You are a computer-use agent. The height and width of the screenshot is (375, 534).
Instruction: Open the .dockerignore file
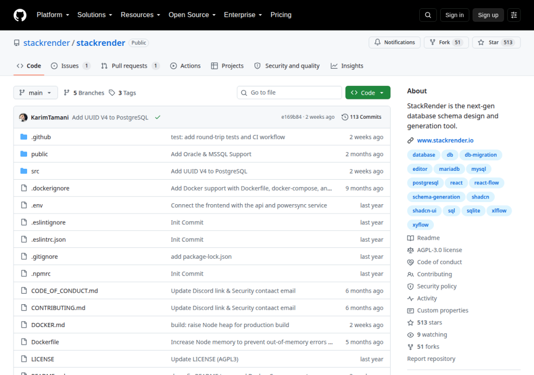pos(51,188)
